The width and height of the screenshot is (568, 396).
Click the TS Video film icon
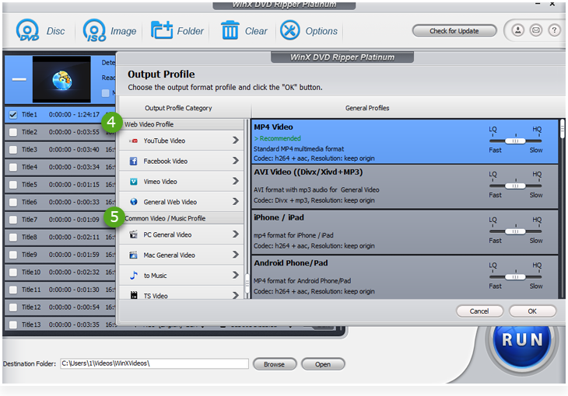134,296
